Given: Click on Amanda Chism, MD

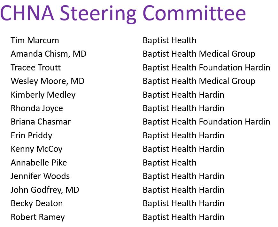Looking at the screenshot, I should point(49,54).
